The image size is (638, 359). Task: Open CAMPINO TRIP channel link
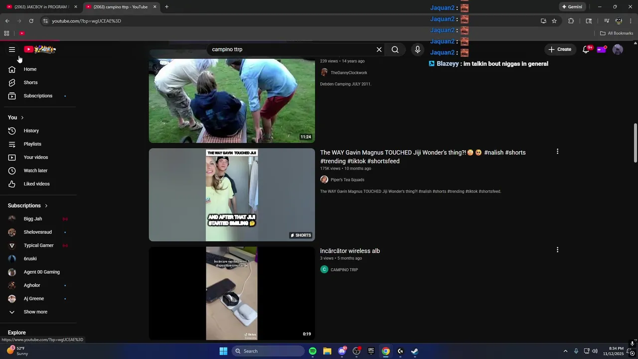[x=344, y=270]
